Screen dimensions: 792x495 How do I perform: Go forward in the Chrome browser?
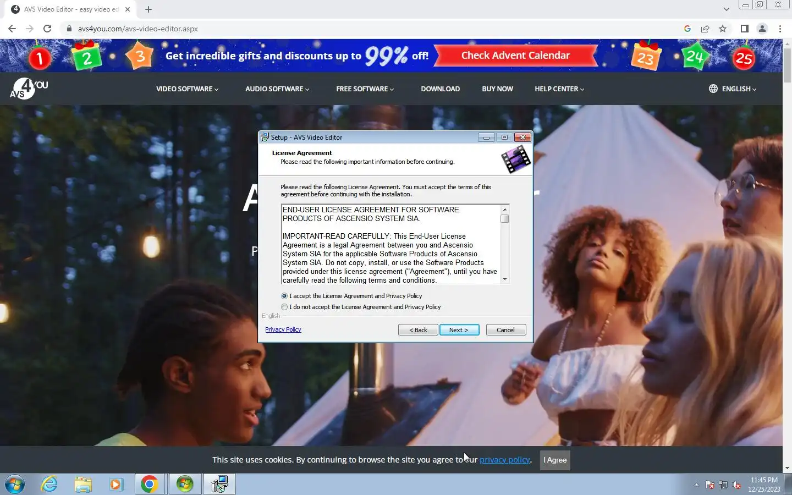[30, 29]
